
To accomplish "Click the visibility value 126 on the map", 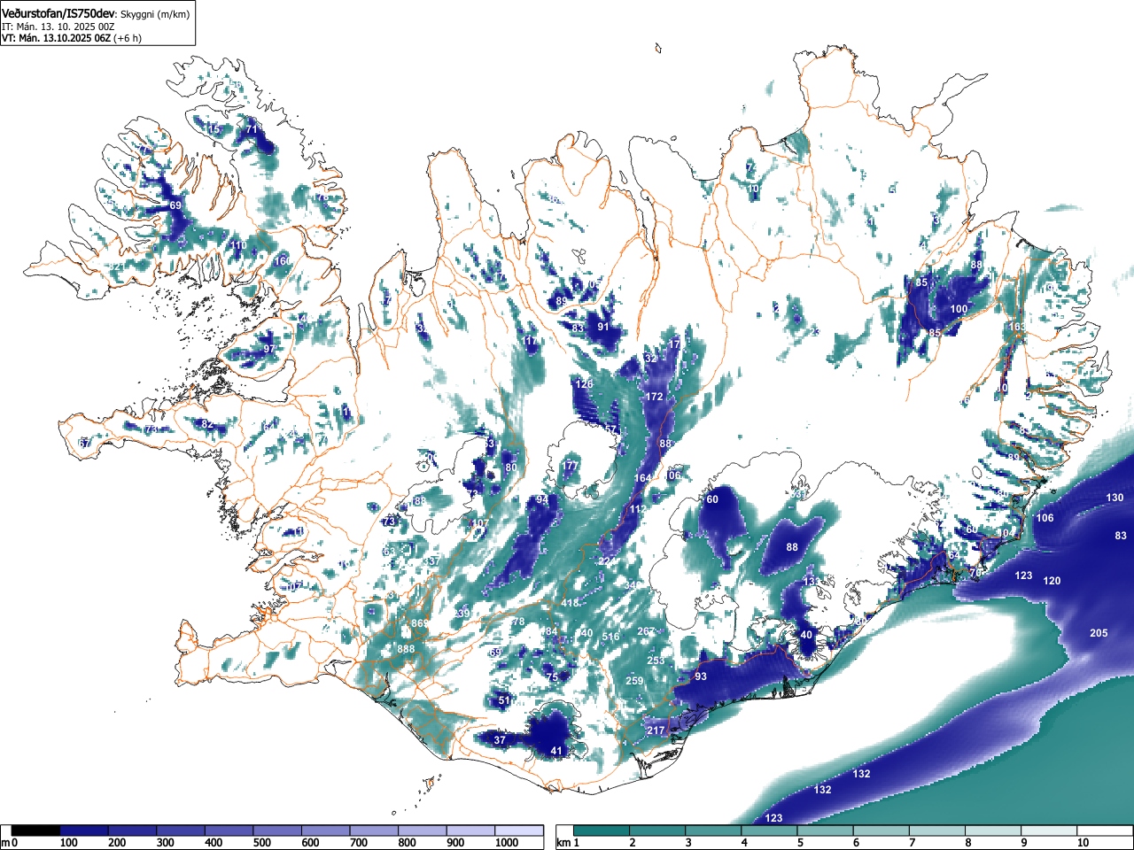I will 584,384.
